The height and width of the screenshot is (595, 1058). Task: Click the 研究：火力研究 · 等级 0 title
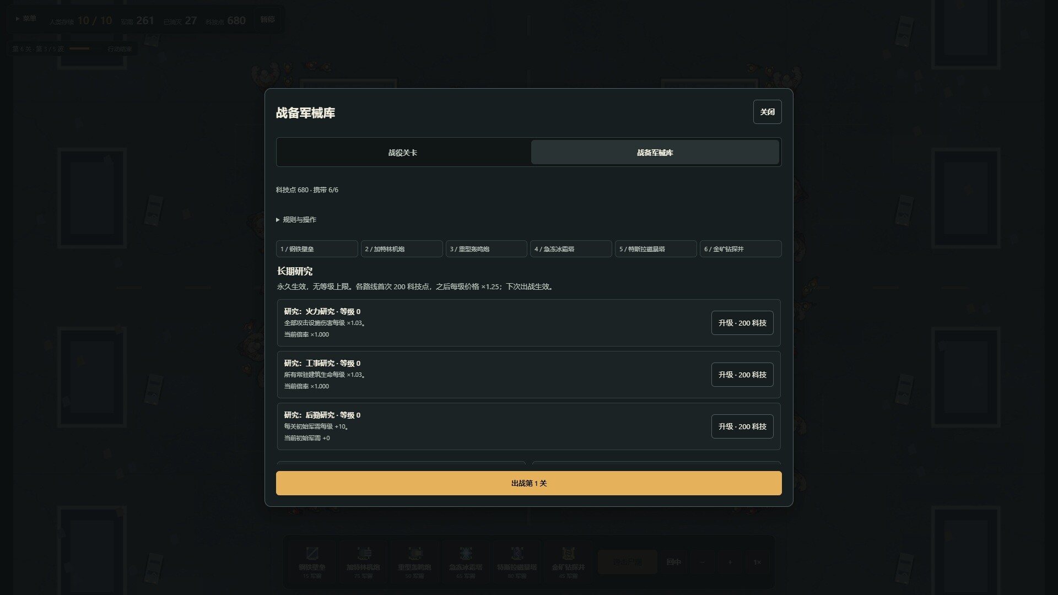pyautogui.click(x=322, y=311)
